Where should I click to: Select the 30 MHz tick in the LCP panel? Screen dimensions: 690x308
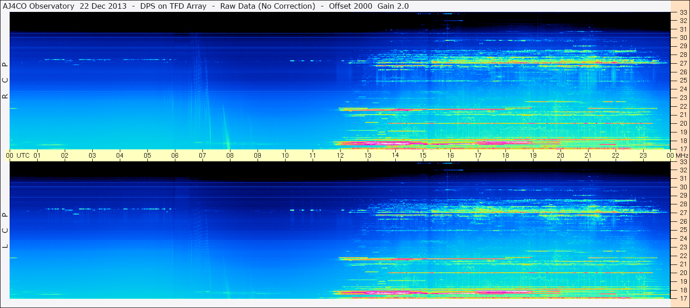[x=683, y=187]
